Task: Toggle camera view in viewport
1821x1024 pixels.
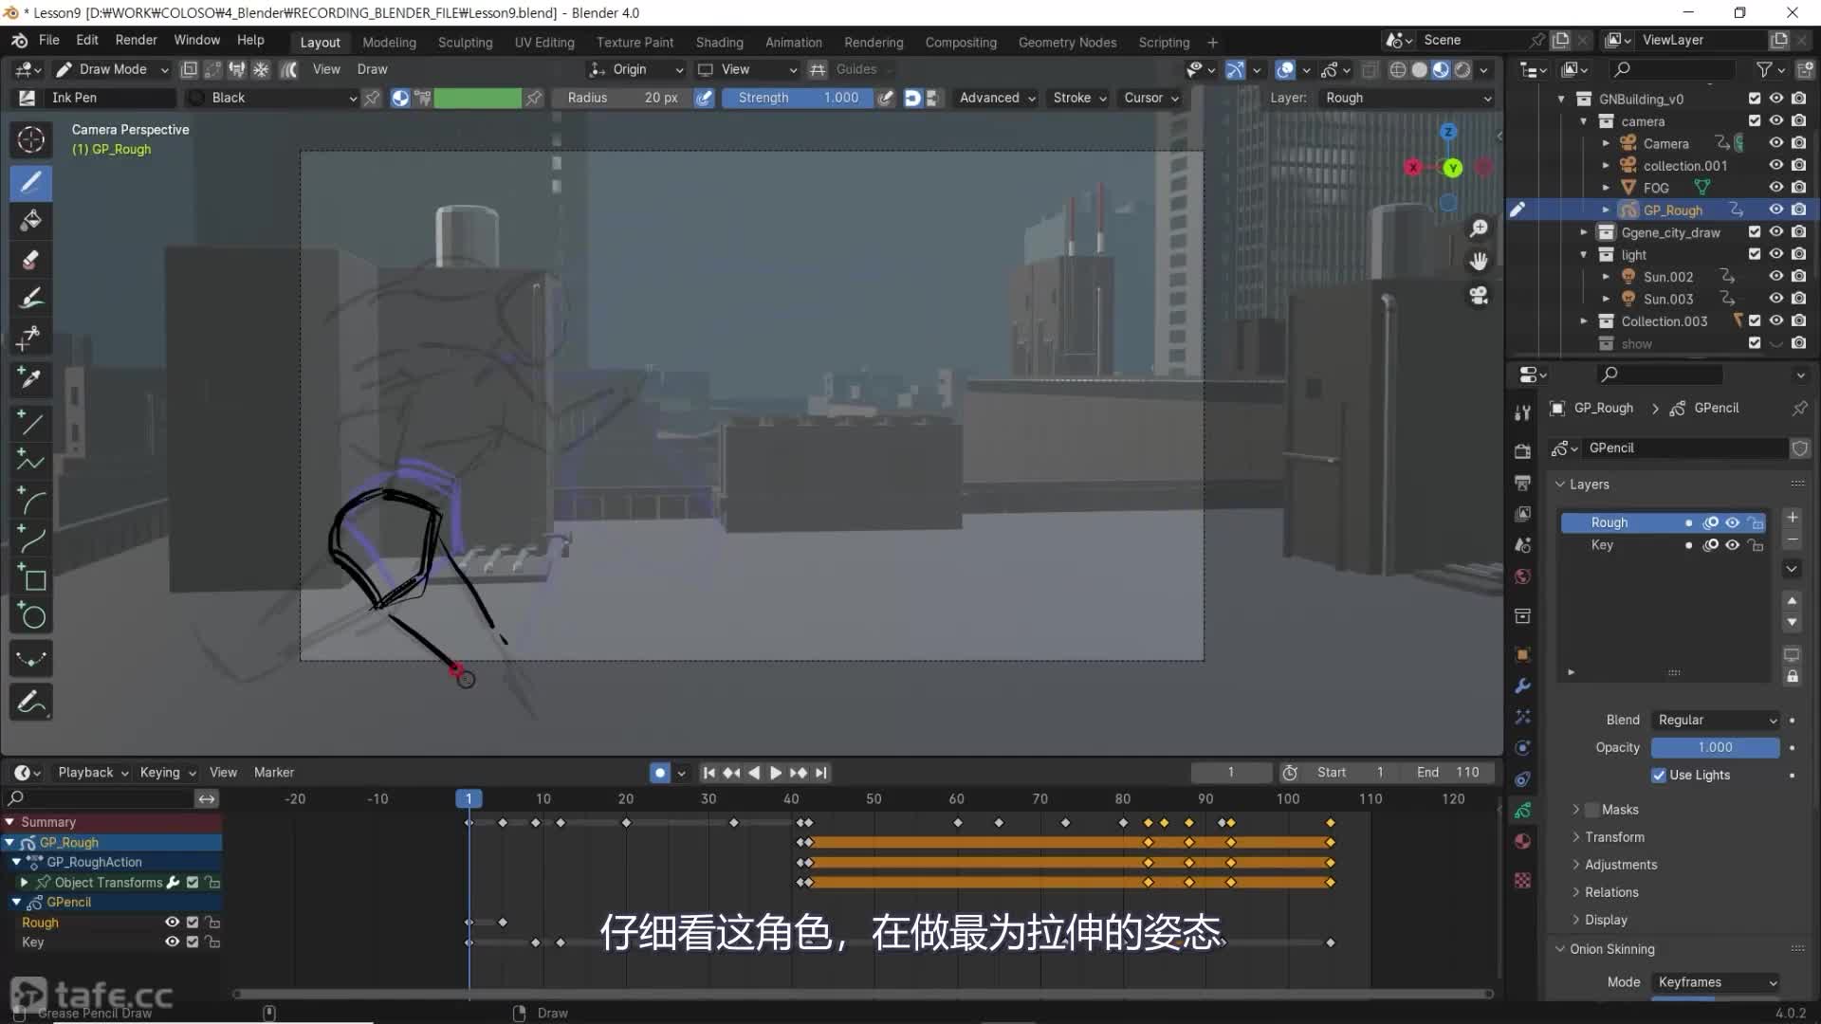Action: (1479, 296)
